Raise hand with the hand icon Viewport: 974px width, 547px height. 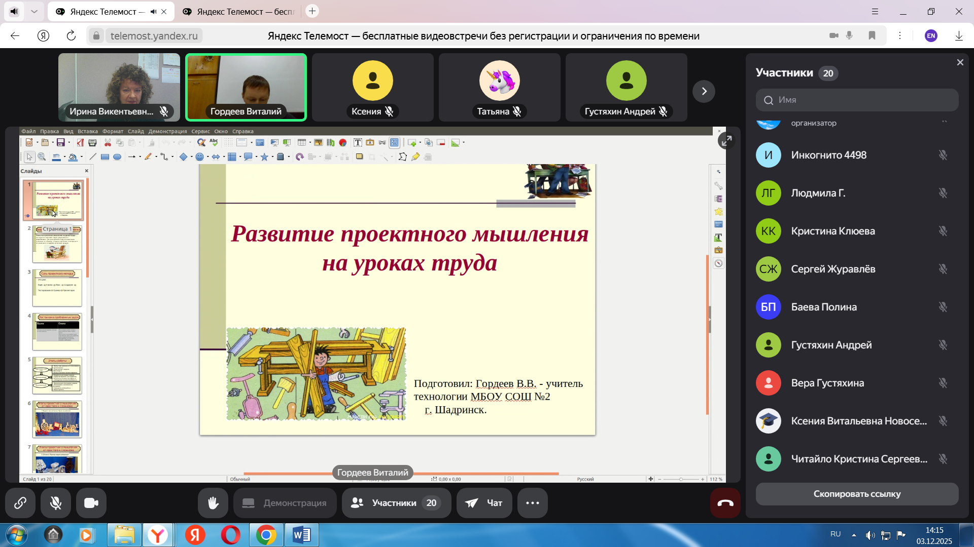click(213, 503)
